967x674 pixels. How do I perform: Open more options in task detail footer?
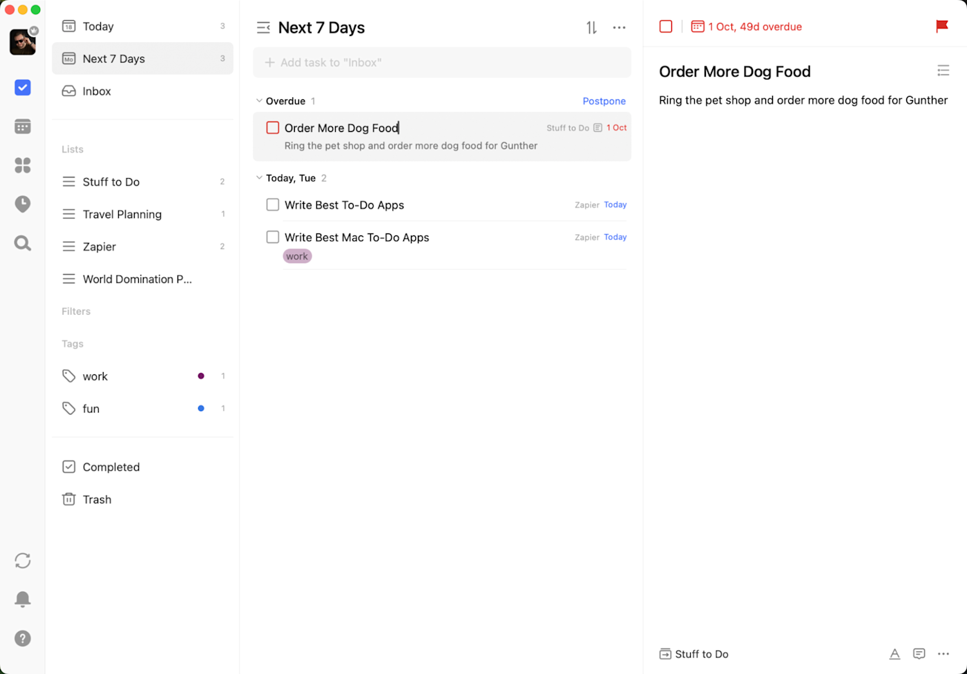(944, 654)
